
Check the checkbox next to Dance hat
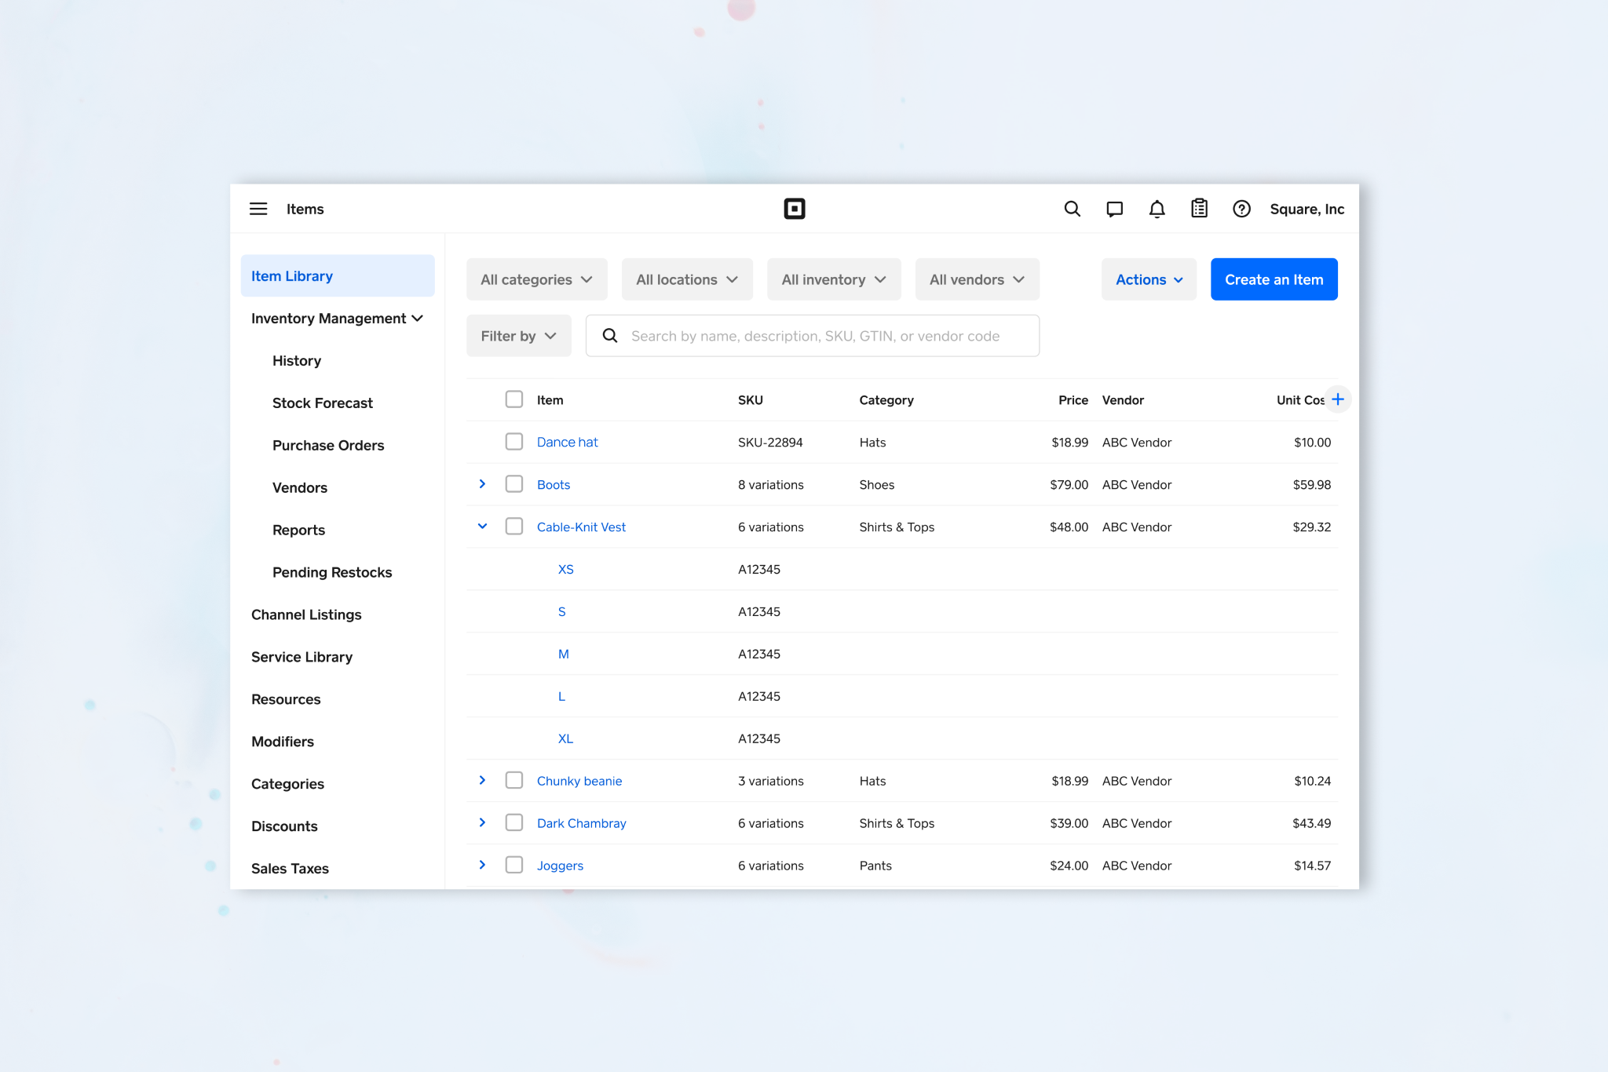[x=513, y=442]
